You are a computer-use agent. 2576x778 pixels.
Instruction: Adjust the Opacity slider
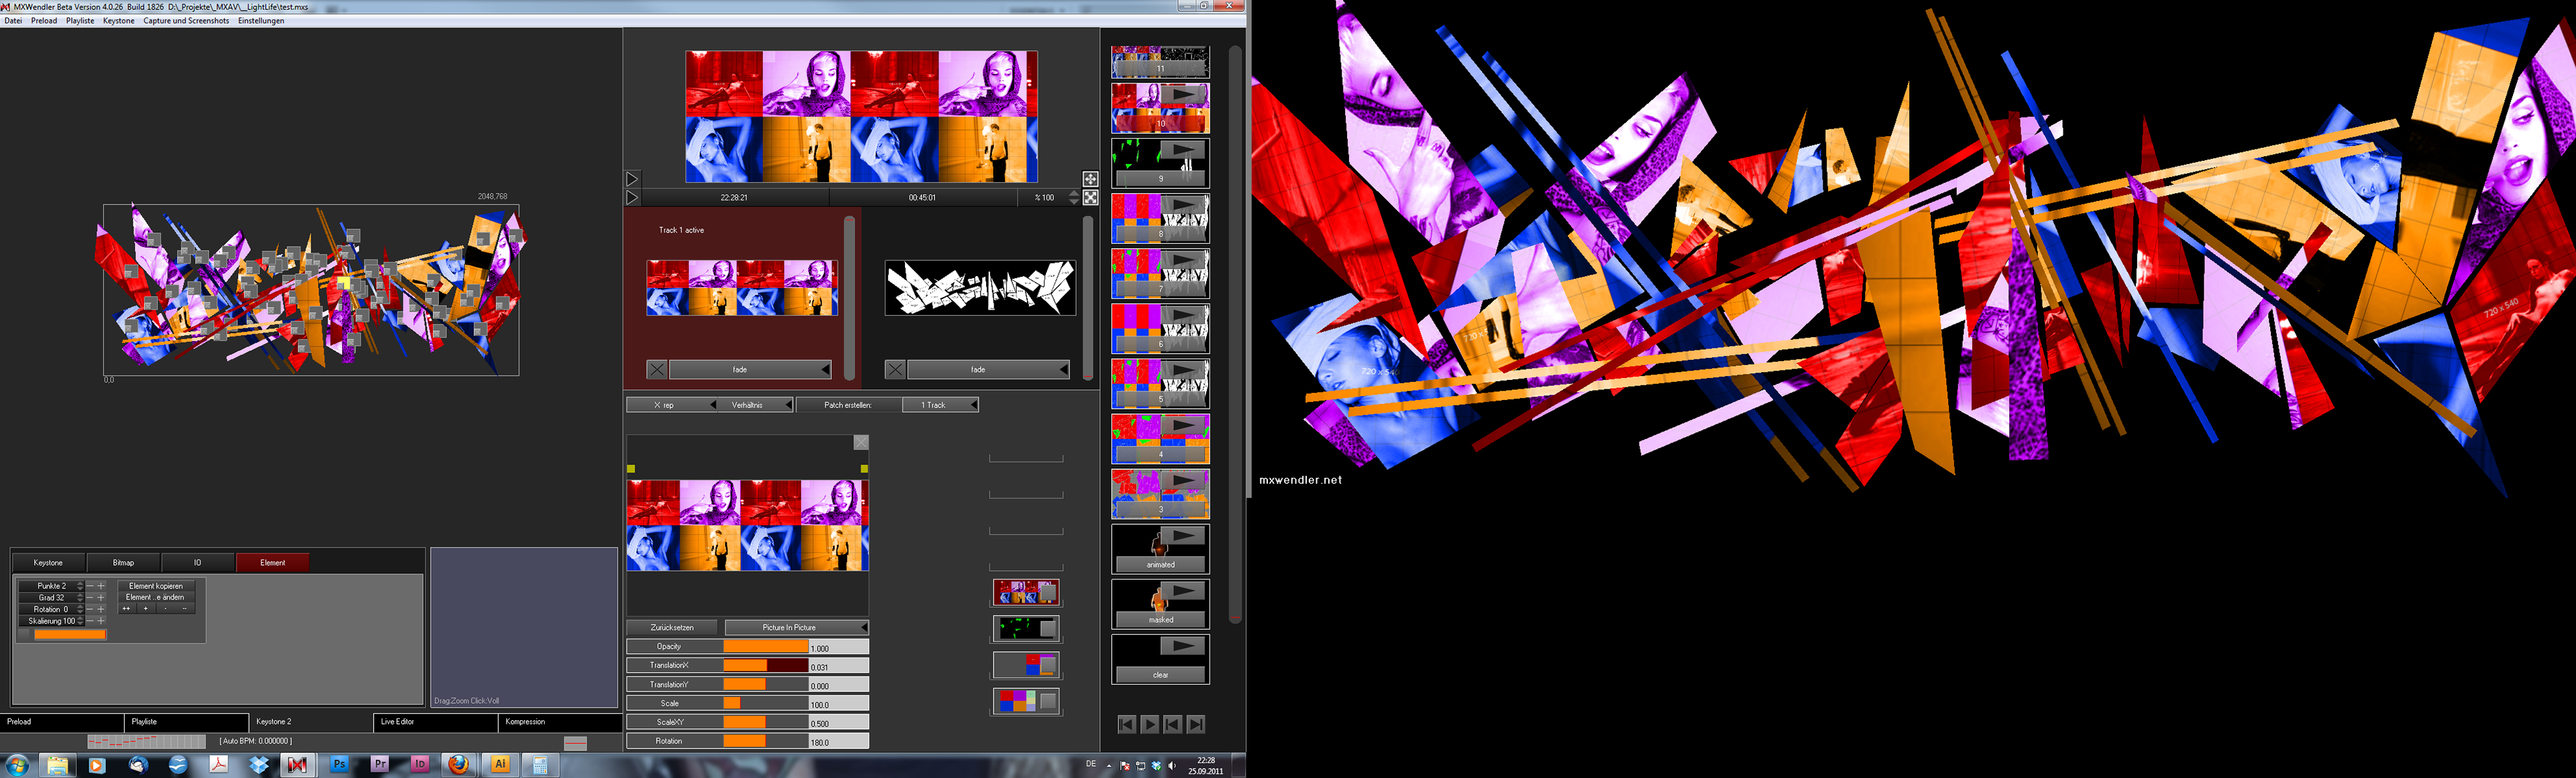pos(766,647)
